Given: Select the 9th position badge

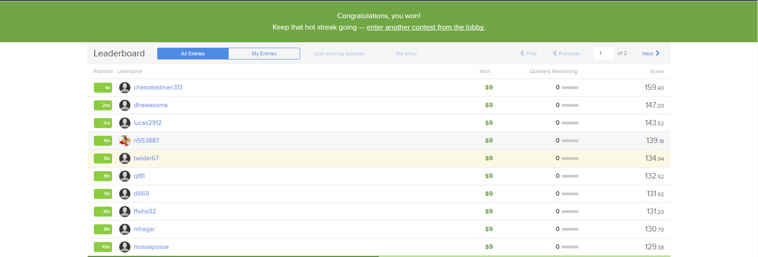Looking at the screenshot, I should click(103, 229).
